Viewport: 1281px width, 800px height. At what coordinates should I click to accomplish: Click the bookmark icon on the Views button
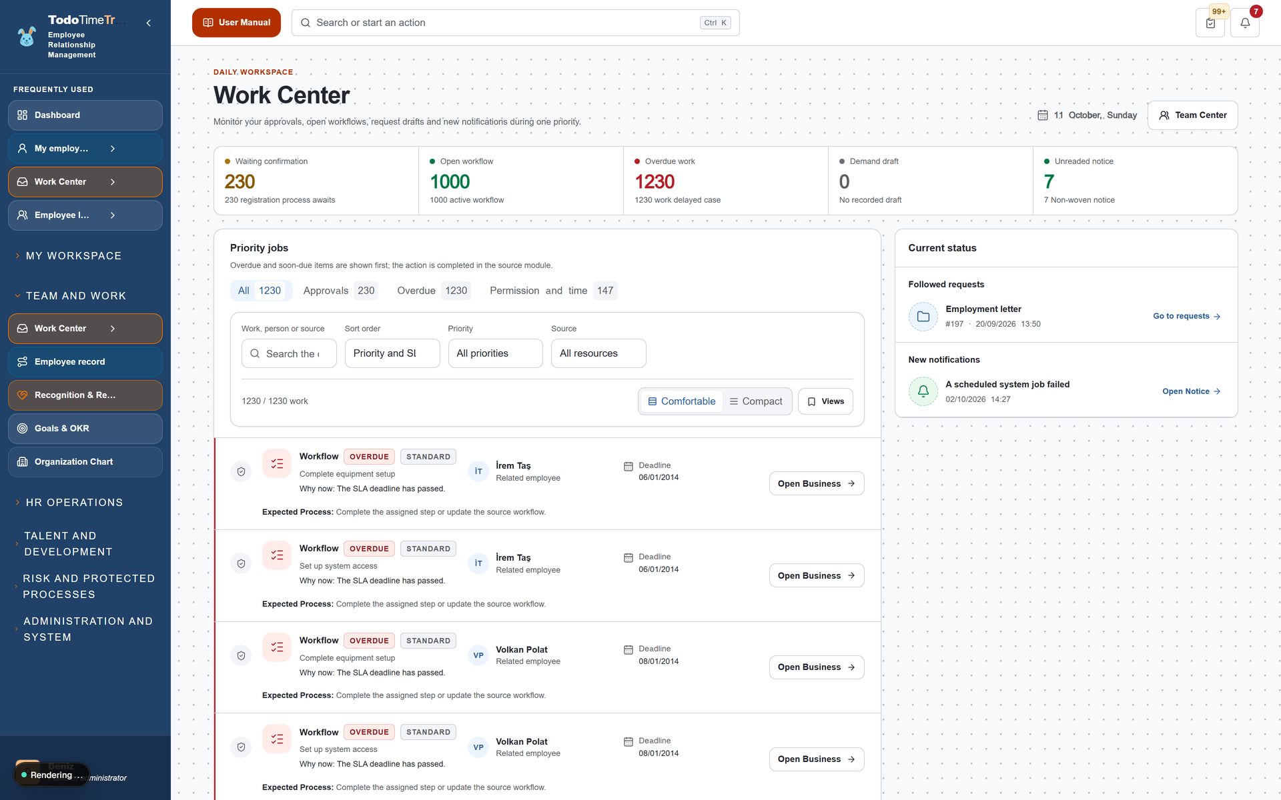(x=812, y=401)
